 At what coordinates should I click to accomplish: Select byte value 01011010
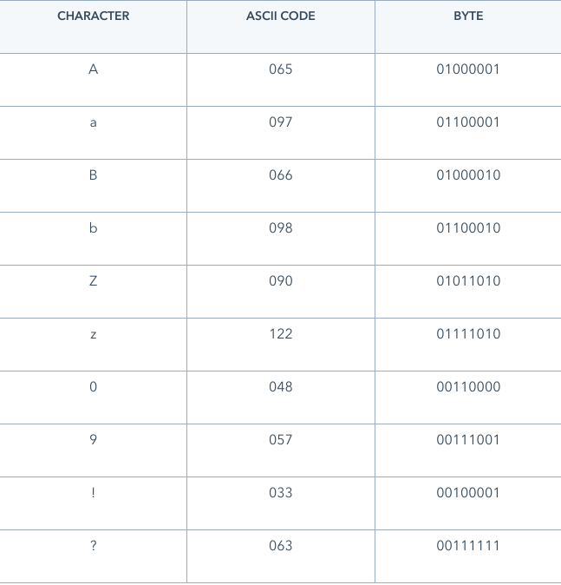click(x=468, y=281)
